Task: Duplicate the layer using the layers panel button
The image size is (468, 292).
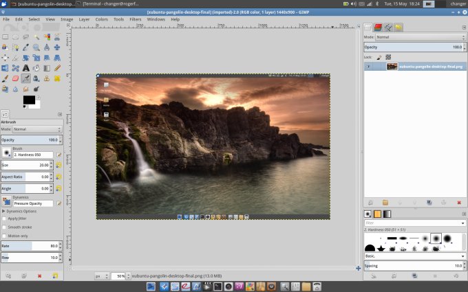Action: coord(429,203)
